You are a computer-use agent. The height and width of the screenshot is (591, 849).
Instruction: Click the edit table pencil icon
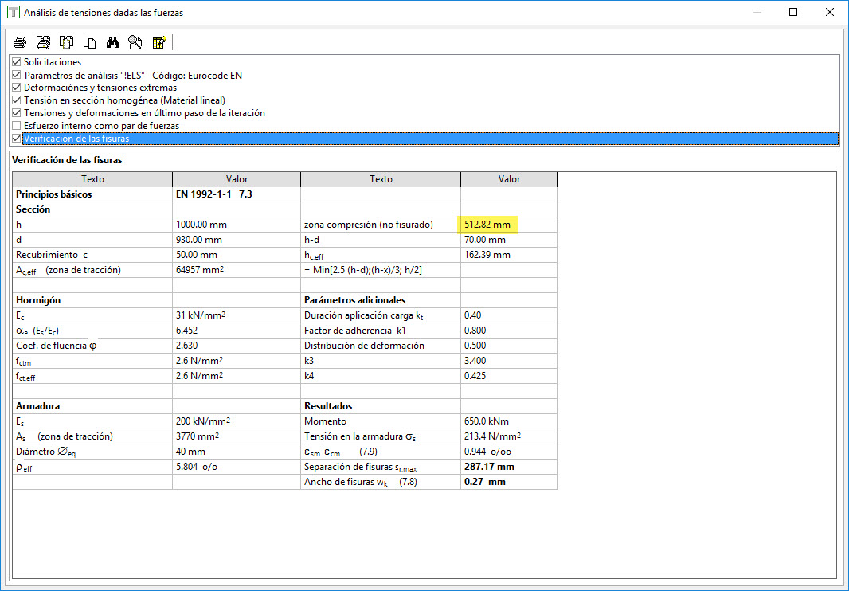coord(159,42)
